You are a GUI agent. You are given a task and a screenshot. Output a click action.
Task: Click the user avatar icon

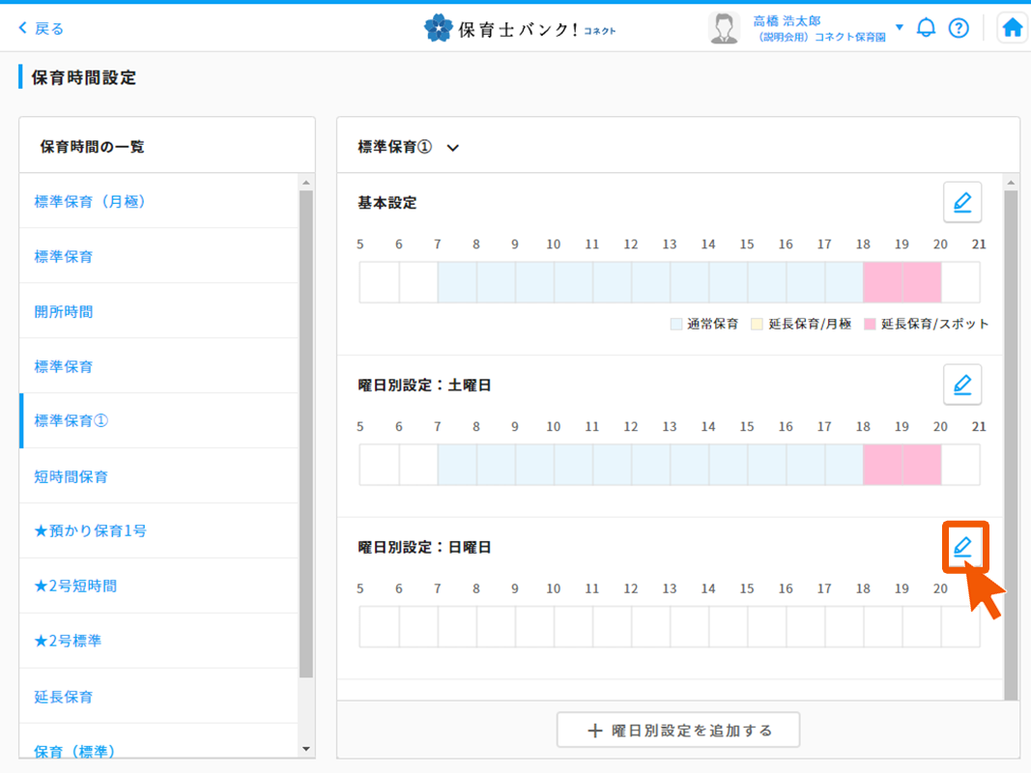click(x=724, y=28)
